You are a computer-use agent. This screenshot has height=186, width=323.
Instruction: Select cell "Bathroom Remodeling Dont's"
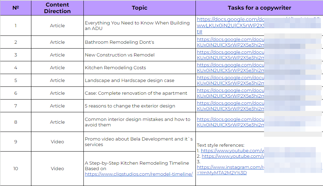(140, 42)
